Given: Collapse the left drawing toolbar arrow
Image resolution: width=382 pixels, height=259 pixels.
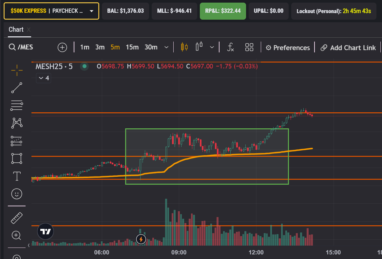Looking at the screenshot, I should click(29, 245).
